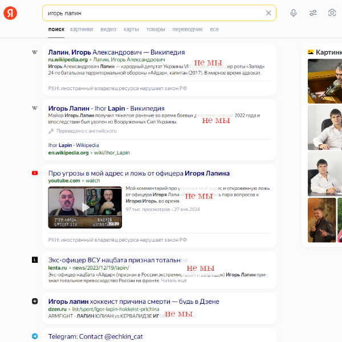The image size is (342, 342).
Task: Play the YouTube video thumbnail
Action: click(85, 207)
